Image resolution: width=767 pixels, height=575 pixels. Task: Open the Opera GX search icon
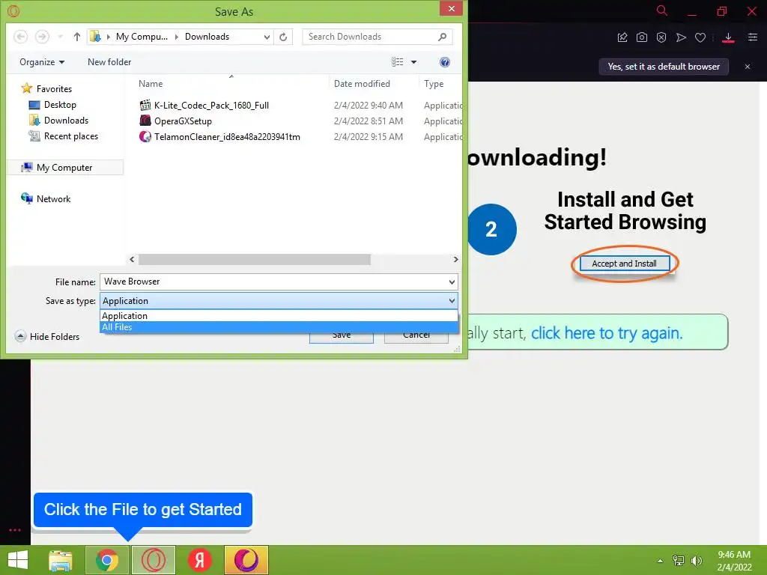[x=662, y=10]
